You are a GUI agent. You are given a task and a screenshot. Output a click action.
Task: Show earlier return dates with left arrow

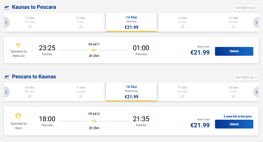click(6, 92)
